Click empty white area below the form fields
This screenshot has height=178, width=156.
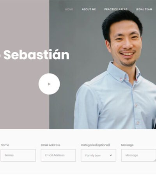[78, 169]
